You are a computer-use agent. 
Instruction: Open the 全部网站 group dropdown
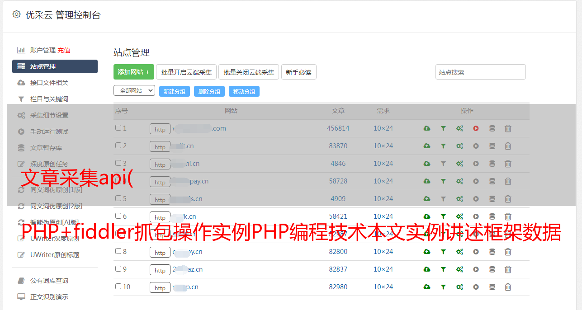pyautogui.click(x=134, y=91)
